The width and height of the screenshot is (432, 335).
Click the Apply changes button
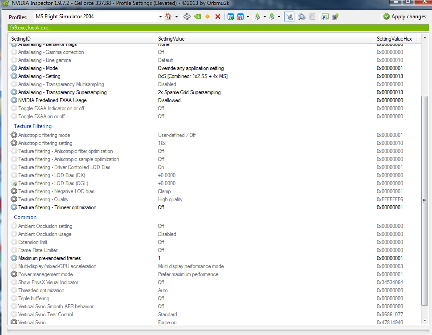[405, 17]
